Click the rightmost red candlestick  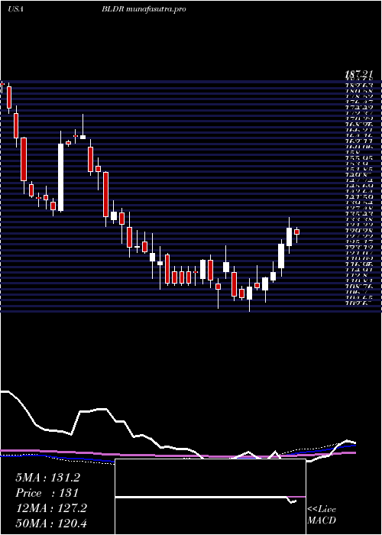click(296, 232)
